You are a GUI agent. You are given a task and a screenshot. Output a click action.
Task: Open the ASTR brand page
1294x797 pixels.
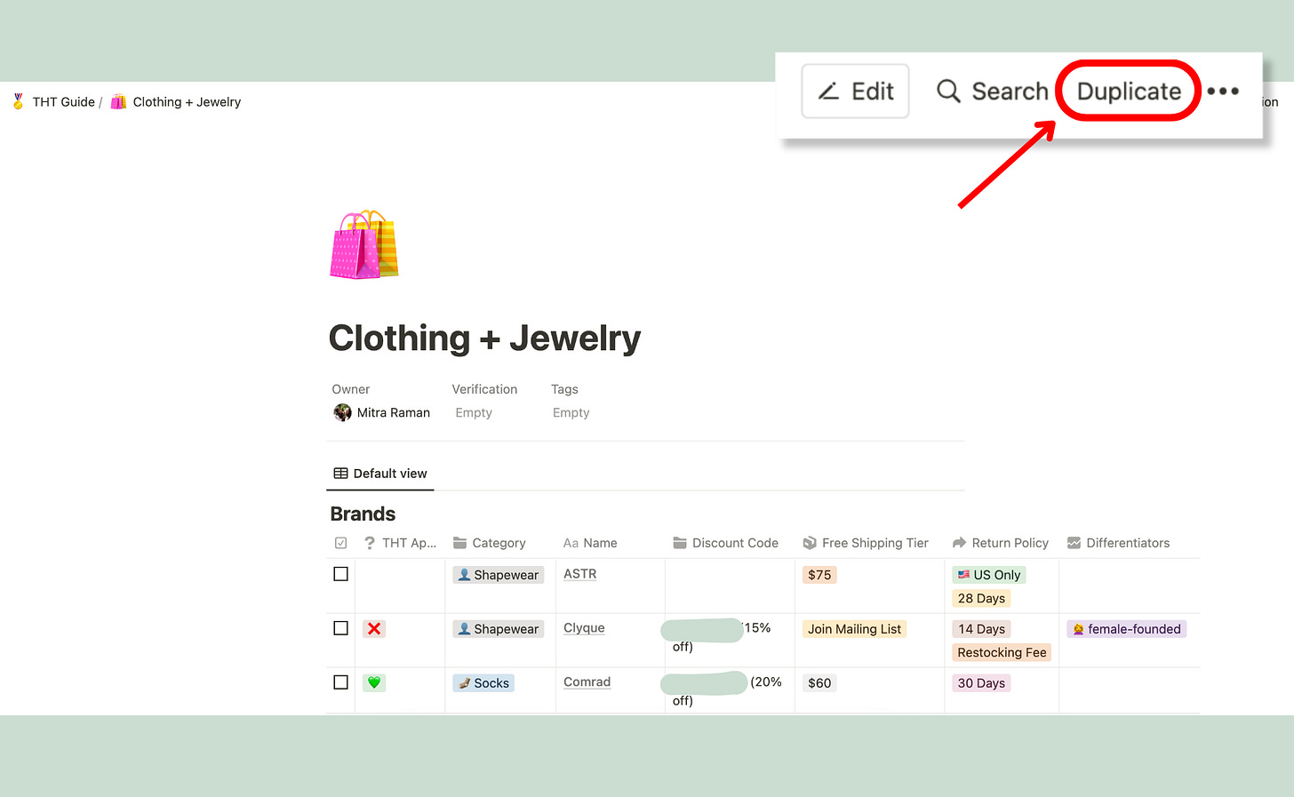(x=579, y=574)
